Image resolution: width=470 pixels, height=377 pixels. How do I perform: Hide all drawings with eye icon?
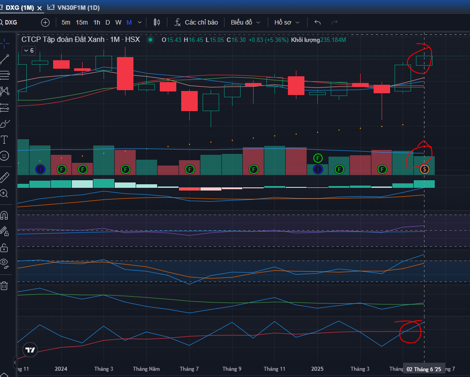click(x=4, y=263)
